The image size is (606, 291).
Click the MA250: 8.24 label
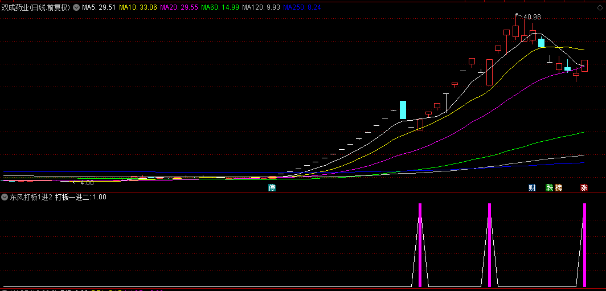pos(302,7)
